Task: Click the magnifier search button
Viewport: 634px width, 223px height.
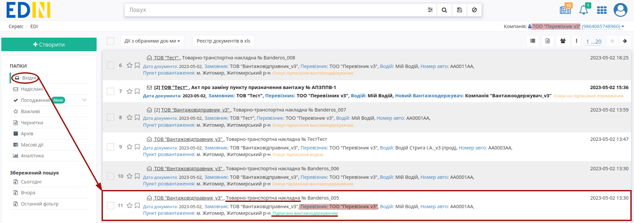Action: 444,10
